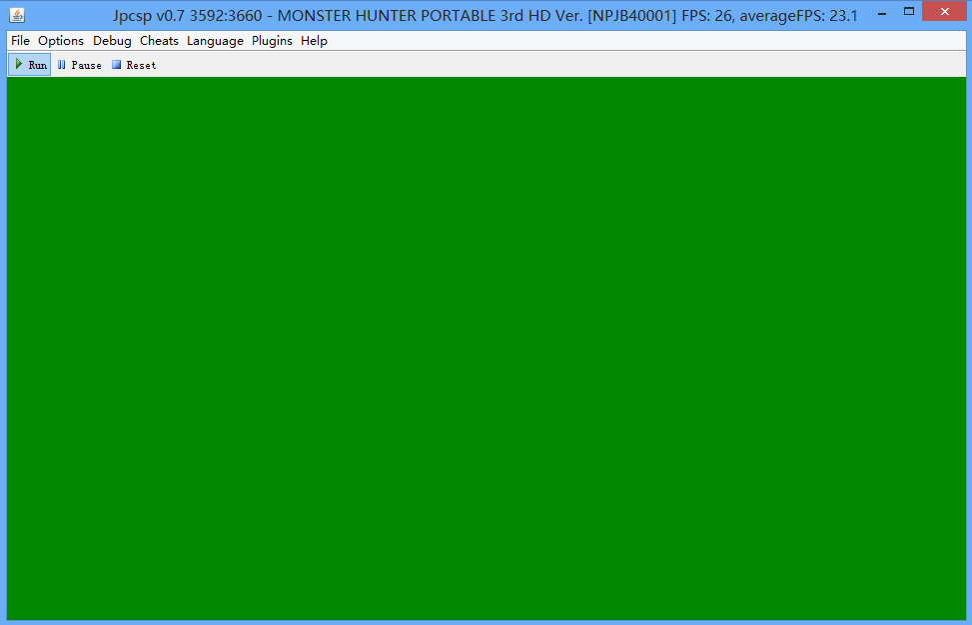This screenshot has width=972, height=625.
Task: Open the Help menu
Action: click(x=314, y=41)
